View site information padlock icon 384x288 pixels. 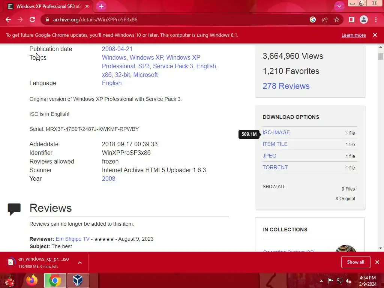pyautogui.click(x=47, y=19)
